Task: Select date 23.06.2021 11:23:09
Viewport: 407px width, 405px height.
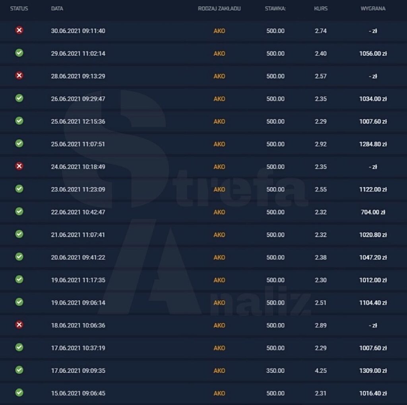Action: 78,190
